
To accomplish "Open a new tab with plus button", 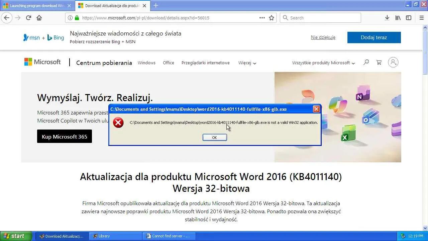I will [x=156, y=5].
